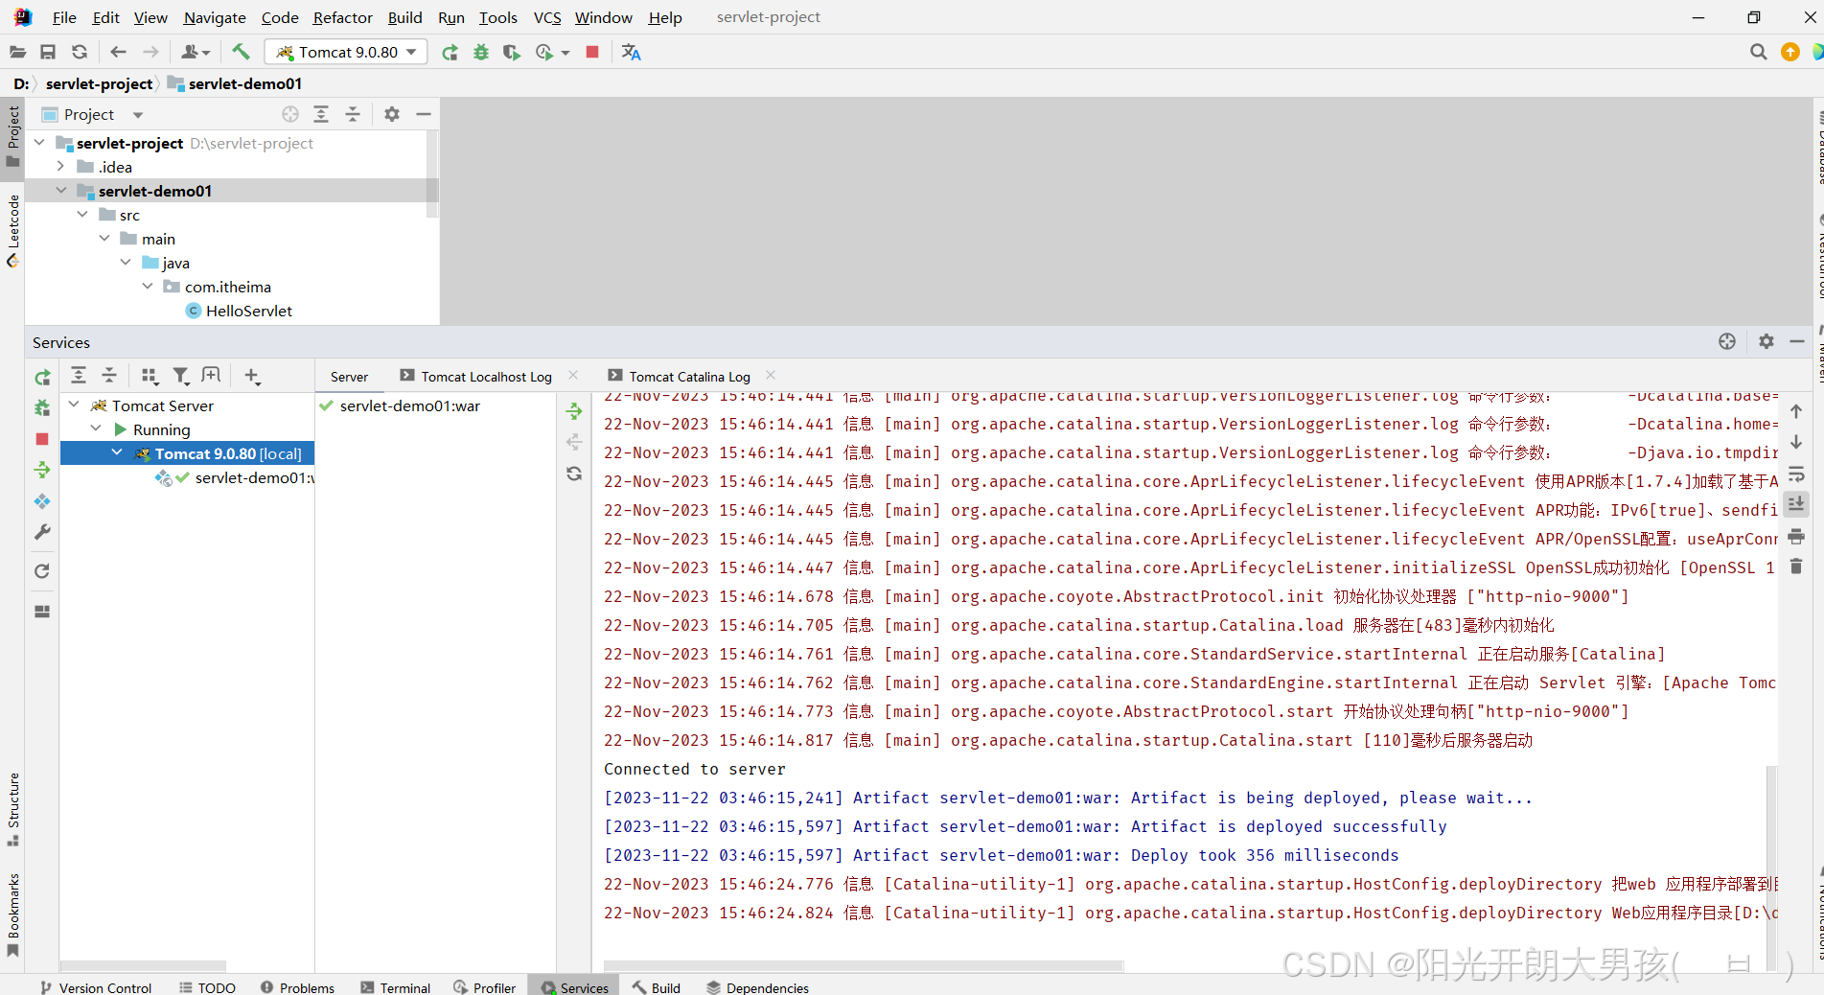Click the console horizontal scrollbar
The image size is (1824, 995).
click(863, 965)
